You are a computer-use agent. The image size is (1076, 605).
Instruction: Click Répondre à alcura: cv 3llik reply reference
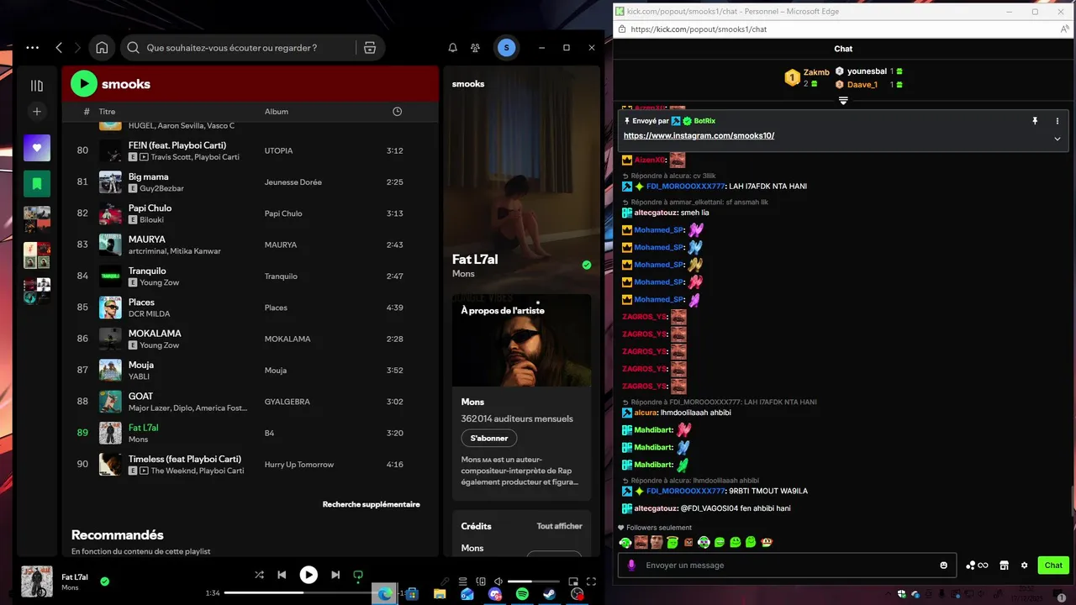click(x=669, y=176)
